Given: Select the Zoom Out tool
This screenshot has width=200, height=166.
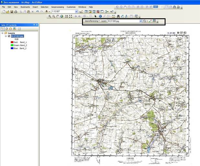Looking at the screenshot, I should [x=54, y=16].
